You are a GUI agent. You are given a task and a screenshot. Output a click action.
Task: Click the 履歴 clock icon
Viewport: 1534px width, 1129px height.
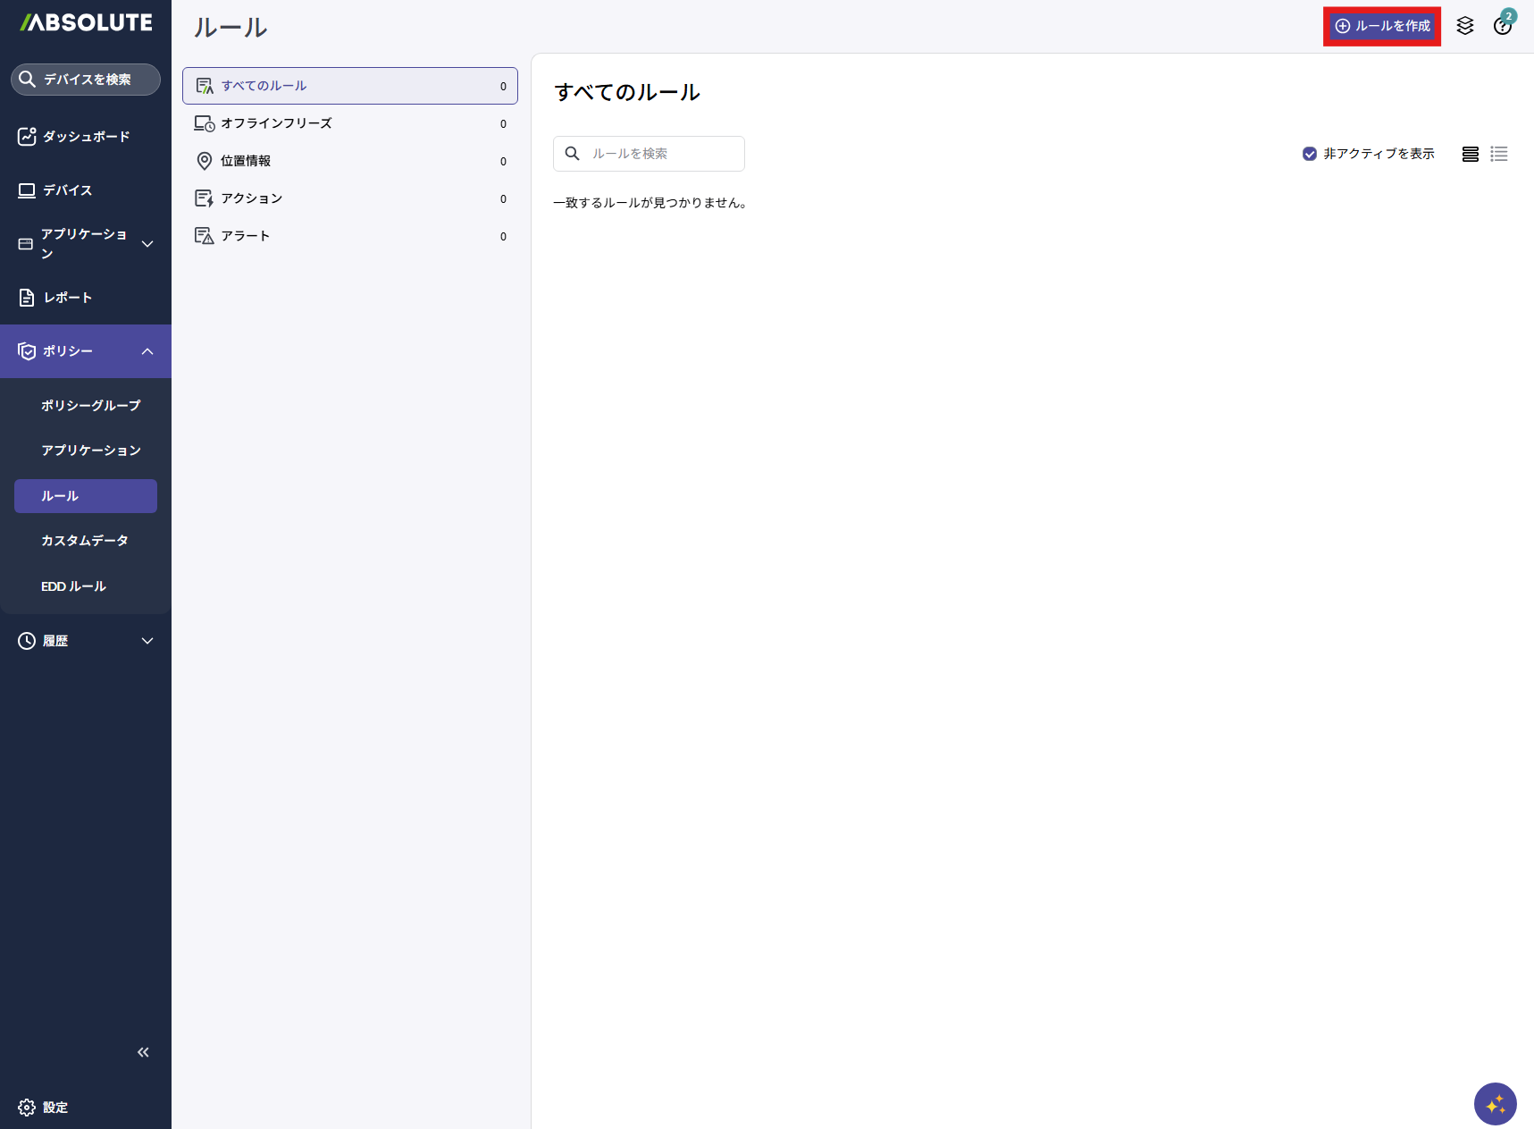[27, 641]
